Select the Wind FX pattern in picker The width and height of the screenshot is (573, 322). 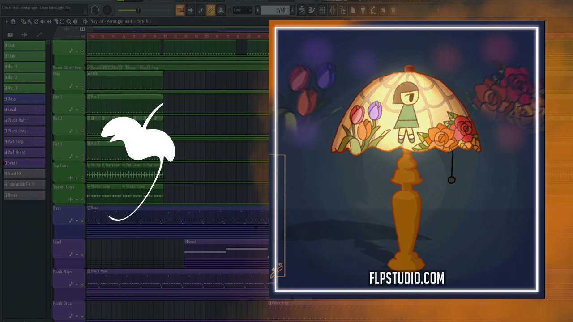[25, 174]
